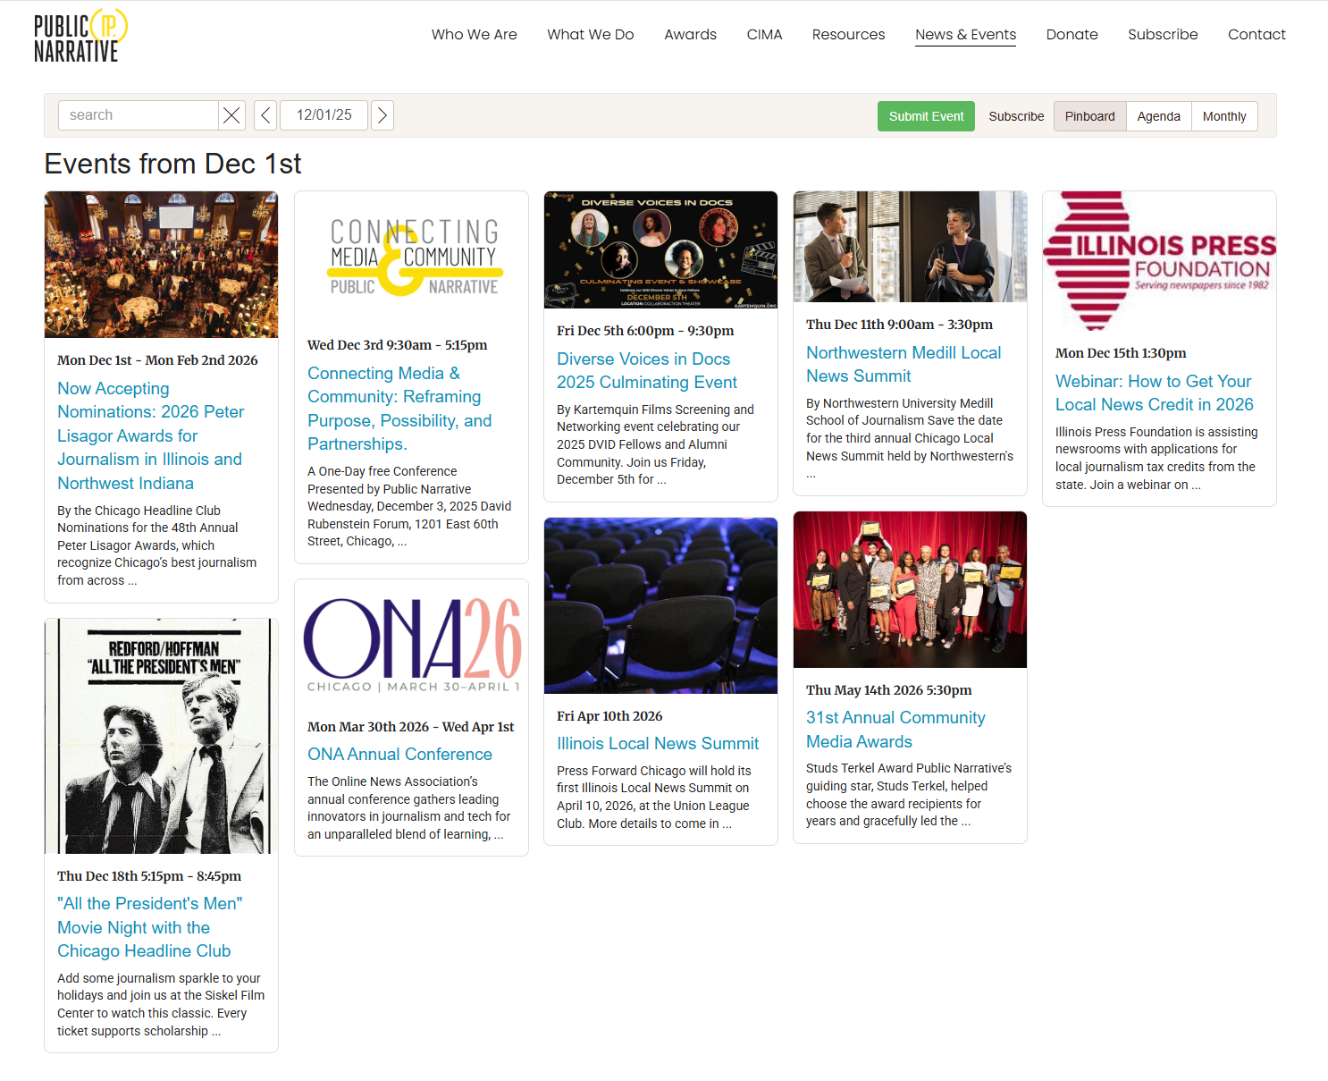
Task: Clear the search field with the X icon
Action: click(231, 115)
